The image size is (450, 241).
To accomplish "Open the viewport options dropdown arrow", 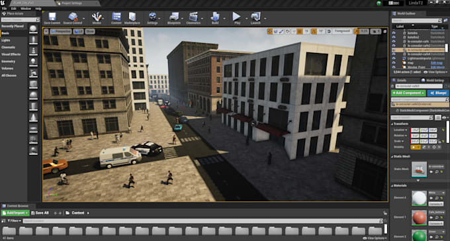I will coord(46,31).
